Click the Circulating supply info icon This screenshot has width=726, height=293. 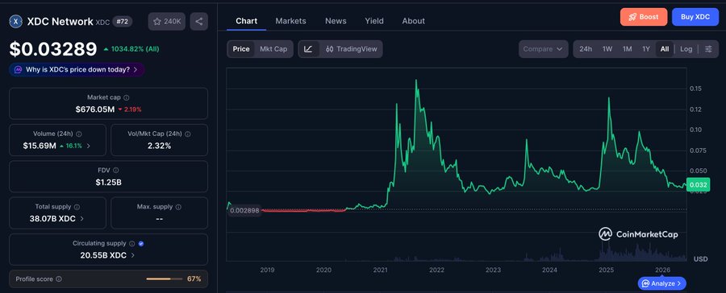point(132,244)
